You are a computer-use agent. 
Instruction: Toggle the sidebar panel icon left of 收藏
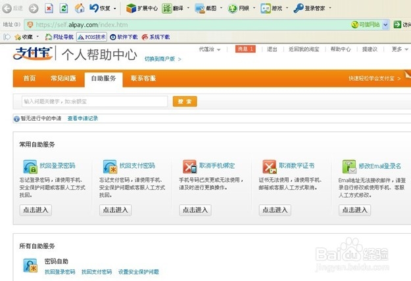click(x=7, y=37)
